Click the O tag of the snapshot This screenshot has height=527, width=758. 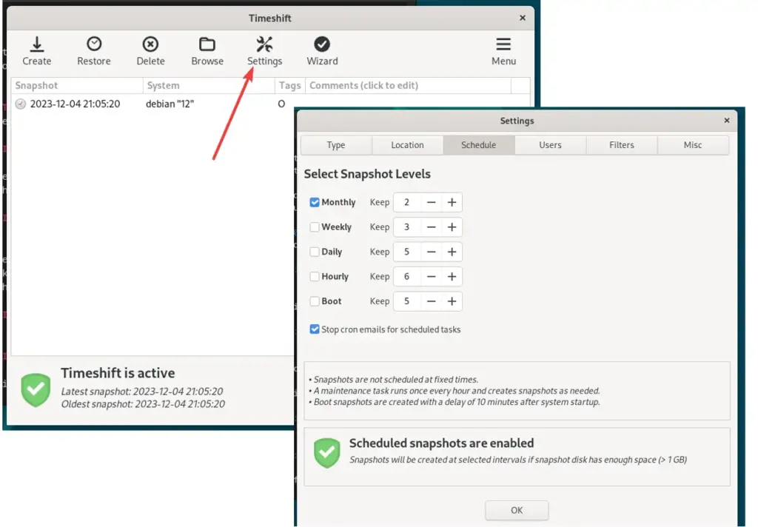pyautogui.click(x=281, y=104)
